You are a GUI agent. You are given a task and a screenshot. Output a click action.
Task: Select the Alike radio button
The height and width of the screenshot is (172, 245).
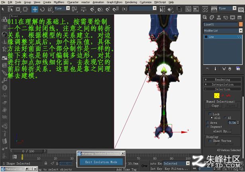[211, 118]
